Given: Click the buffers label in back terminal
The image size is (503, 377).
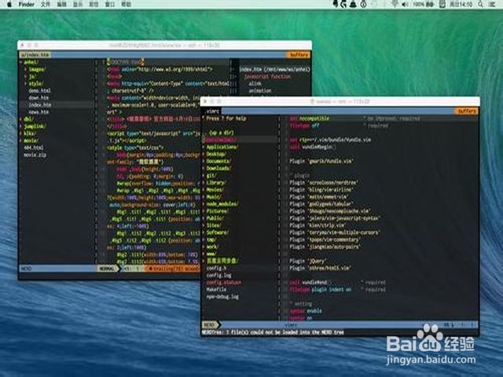Looking at the screenshot, I should coord(299,55).
